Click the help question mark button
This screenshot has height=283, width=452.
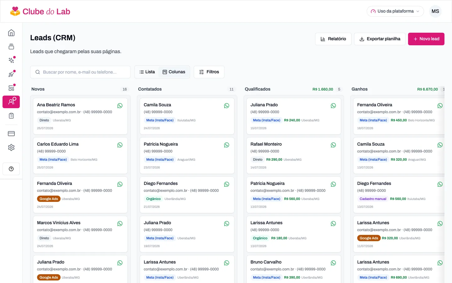pyautogui.click(x=11, y=169)
